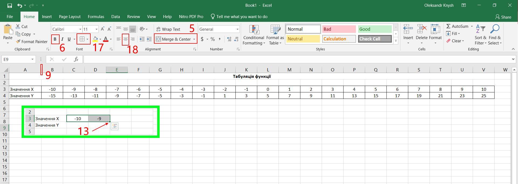Open Merge & Center dropdown arrow
Screen dimensions: 518x184
194,39
